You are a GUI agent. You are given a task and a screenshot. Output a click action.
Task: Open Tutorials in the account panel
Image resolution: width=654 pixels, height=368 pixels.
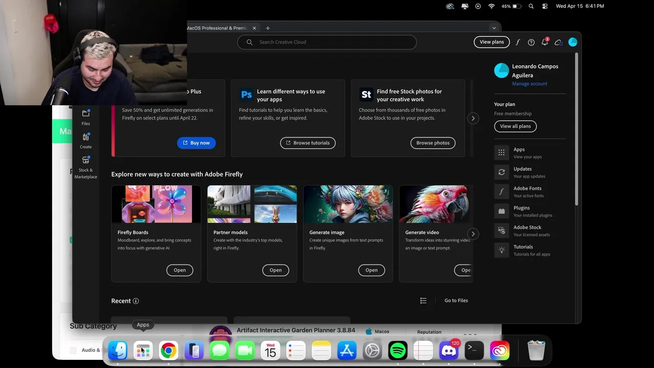click(529, 250)
